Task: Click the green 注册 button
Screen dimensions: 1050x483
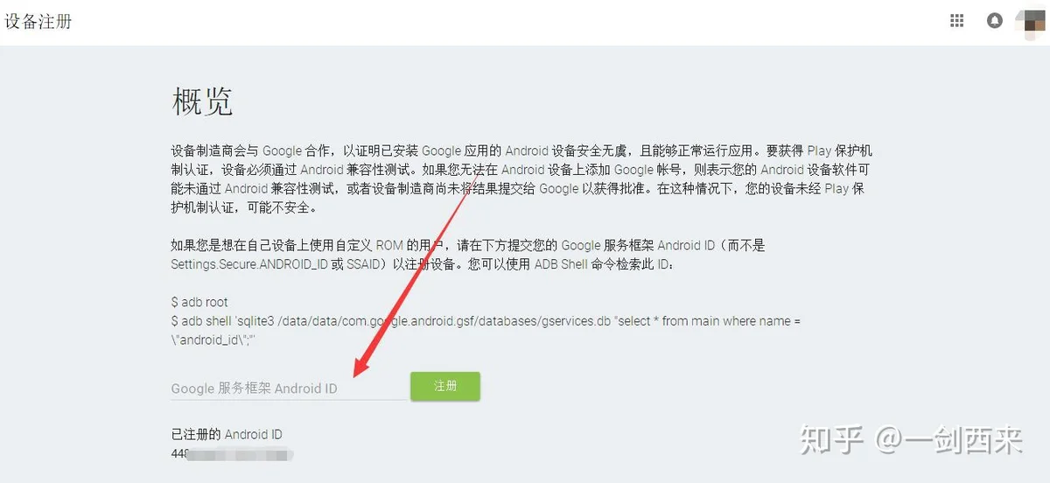Action: pyautogui.click(x=445, y=386)
